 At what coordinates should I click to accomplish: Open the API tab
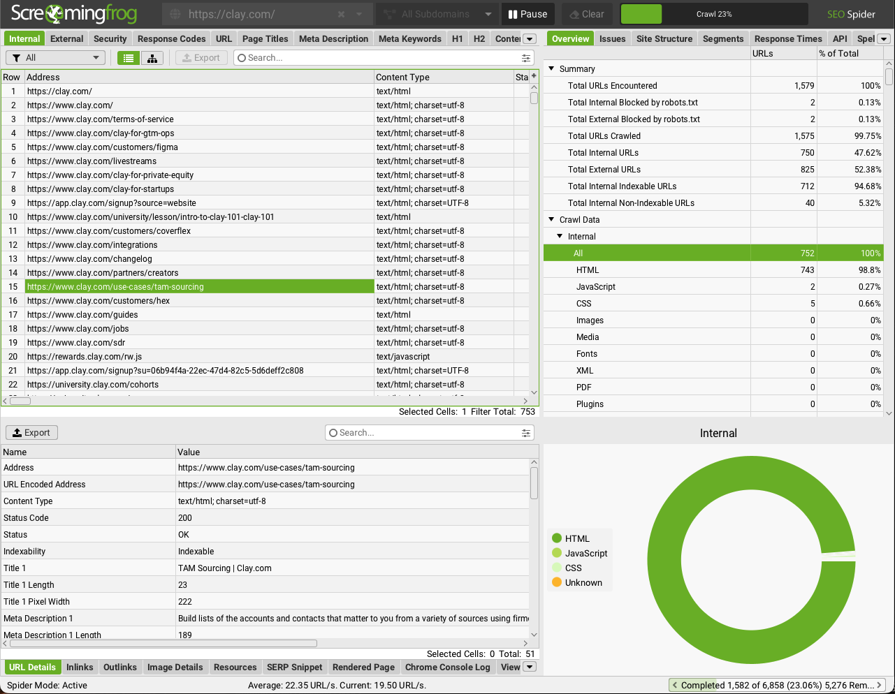pyautogui.click(x=840, y=39)
